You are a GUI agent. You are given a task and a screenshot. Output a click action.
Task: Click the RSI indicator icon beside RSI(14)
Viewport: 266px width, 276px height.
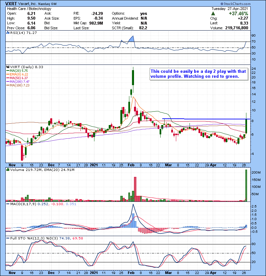8,33
